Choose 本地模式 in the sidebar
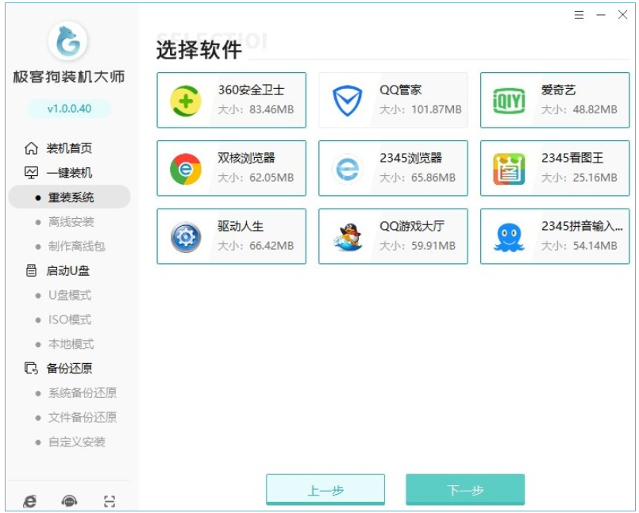Image resolution: width=639 pixels, height=513 pixels. [71, 343]
